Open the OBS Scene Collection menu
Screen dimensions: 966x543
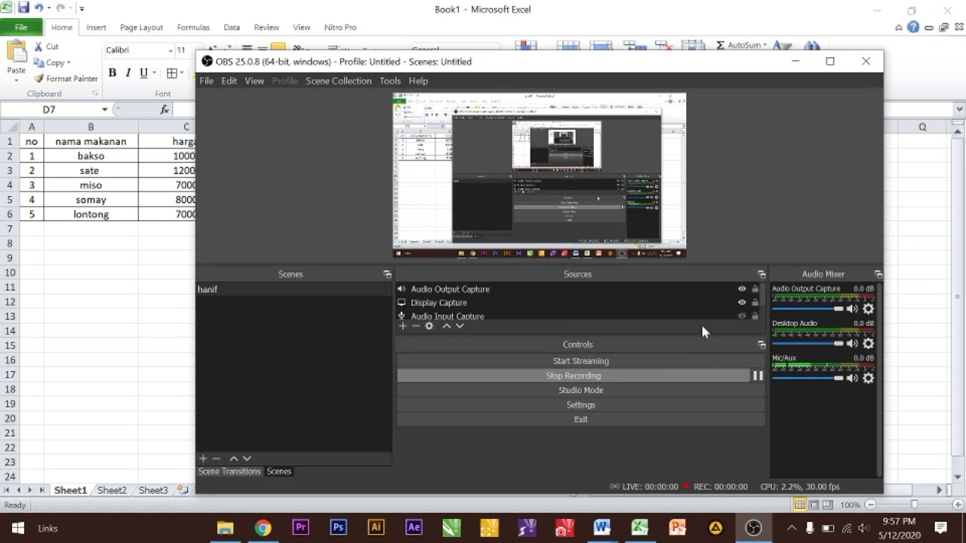click(338, 81)
